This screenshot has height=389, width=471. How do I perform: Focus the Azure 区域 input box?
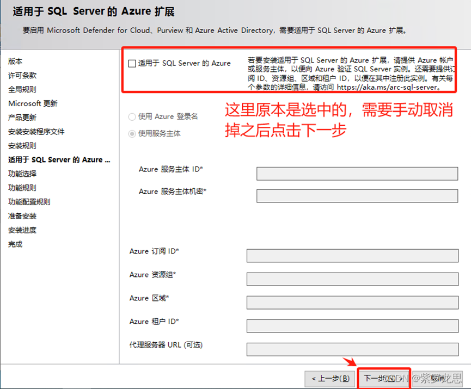[x=353, y=302]
